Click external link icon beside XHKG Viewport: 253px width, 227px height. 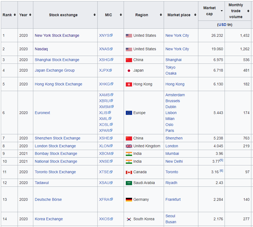pos(112,84)
